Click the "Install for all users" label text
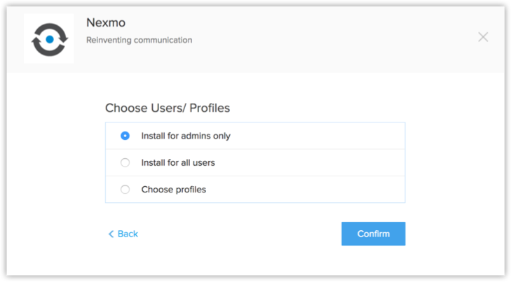Screen dimensions: 511x282 (178, 162)
